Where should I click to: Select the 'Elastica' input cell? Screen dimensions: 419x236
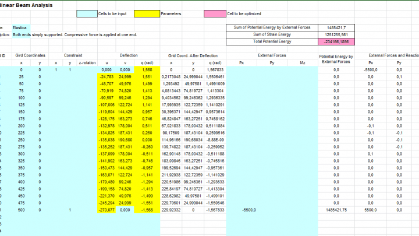click(x=21, y=27)
